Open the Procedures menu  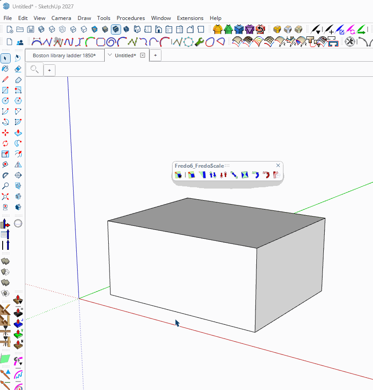pos(131,18)
